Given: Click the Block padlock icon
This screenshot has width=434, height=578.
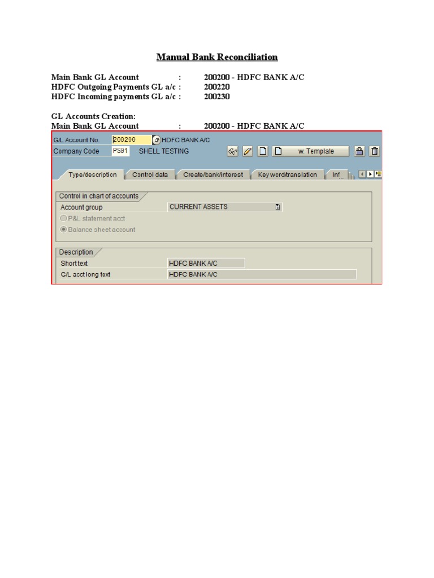Looking at the screenshot, I should click(x=359, y=151).
